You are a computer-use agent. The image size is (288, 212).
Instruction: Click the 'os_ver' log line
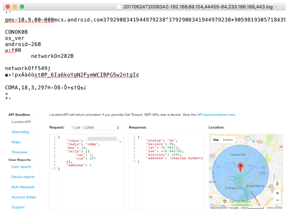(15, 38)
